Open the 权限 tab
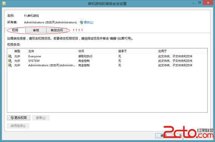215x142 pixels. coord(15,30)
